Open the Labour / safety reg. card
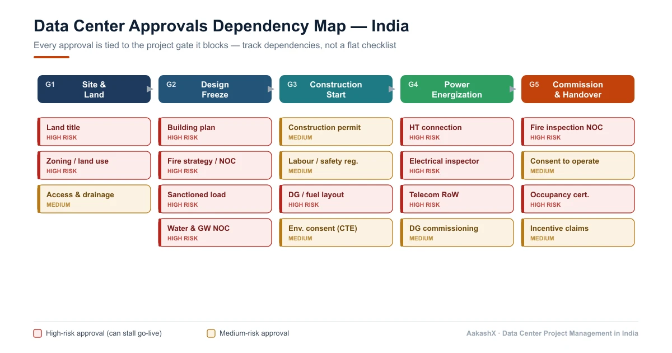 pos(336,165)
